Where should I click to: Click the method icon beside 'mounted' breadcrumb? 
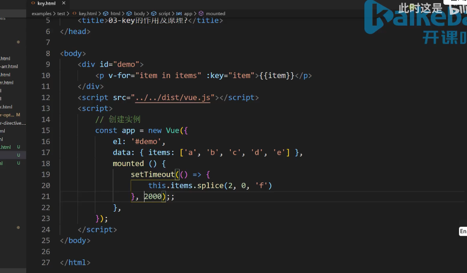tap(201, 14)
